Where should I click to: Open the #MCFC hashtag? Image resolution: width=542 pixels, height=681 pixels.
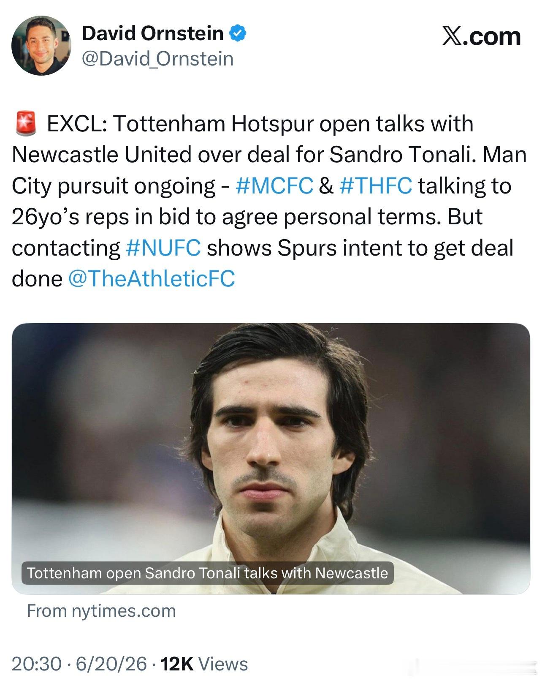coord(274,185)
